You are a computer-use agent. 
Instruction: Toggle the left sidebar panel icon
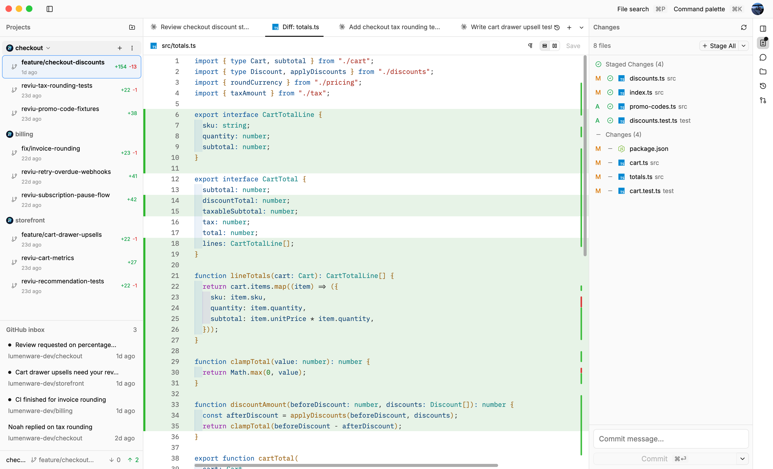click(x=50, y=9)
